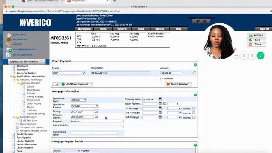This screenshot has width=272, height=153.
Task: Open the three-dots recording options
Action: pos(236,56)
